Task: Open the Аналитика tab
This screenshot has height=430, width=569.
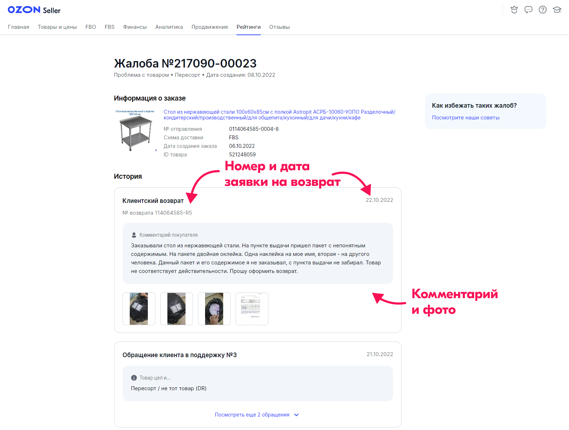Action: [169, 27]
